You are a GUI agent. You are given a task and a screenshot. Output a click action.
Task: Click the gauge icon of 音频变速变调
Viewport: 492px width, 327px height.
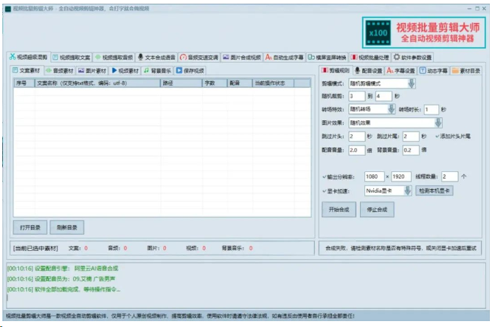183,57
